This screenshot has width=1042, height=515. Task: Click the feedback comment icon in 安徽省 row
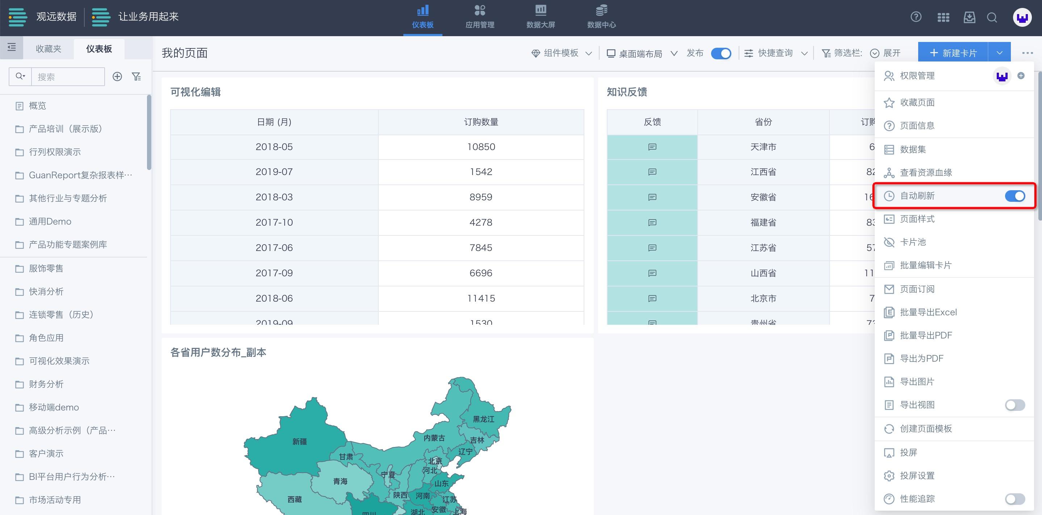tap(652, 197)
